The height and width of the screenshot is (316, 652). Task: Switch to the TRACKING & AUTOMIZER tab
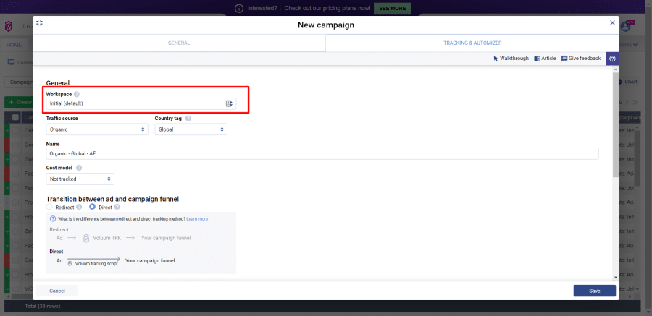pos(472,43)
